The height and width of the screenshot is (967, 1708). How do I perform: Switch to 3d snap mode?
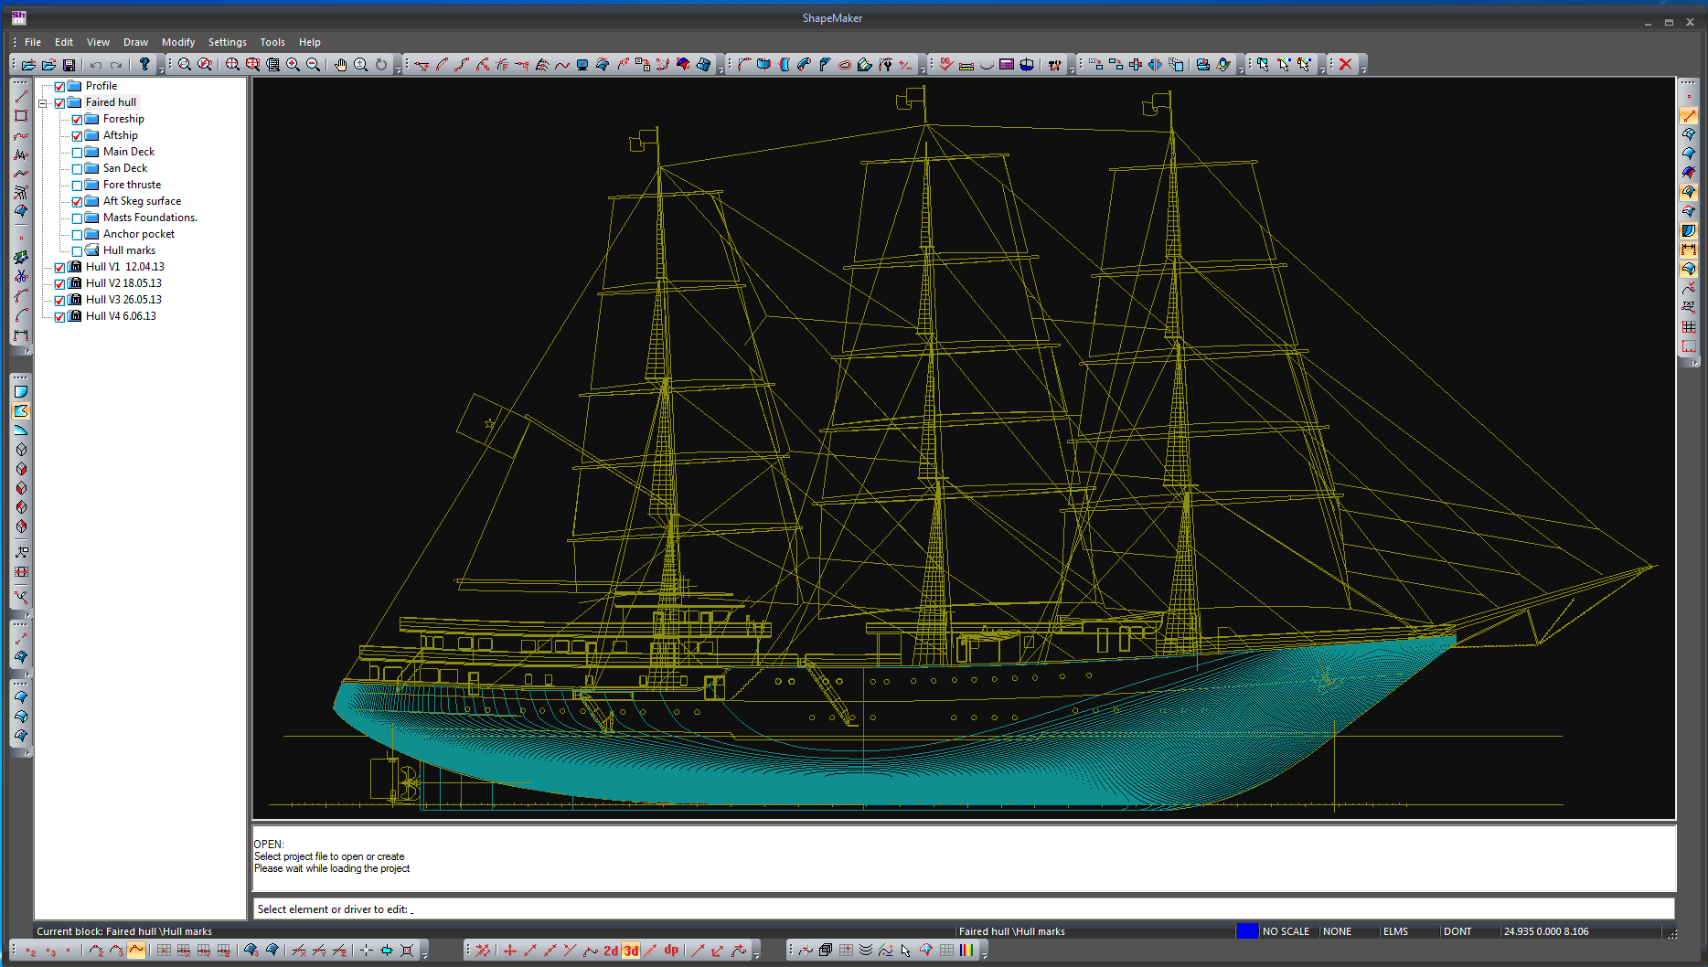(631, 951)
